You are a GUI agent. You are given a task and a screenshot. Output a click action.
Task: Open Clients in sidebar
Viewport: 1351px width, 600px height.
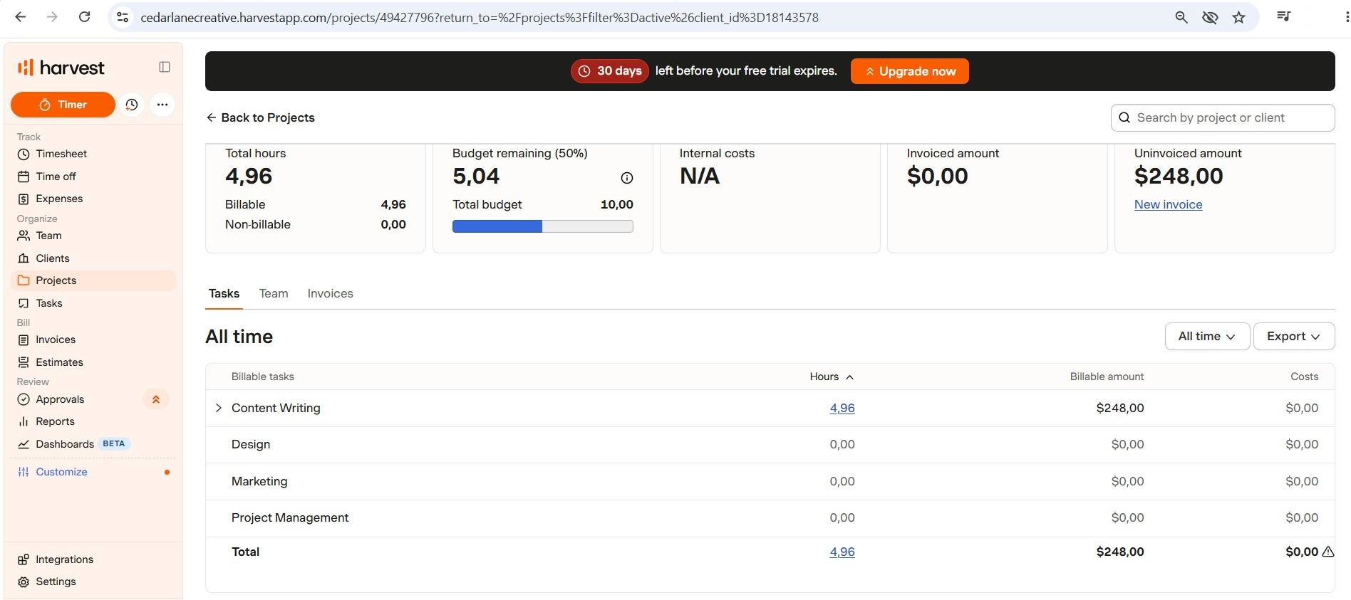click(x=93, y=258)
